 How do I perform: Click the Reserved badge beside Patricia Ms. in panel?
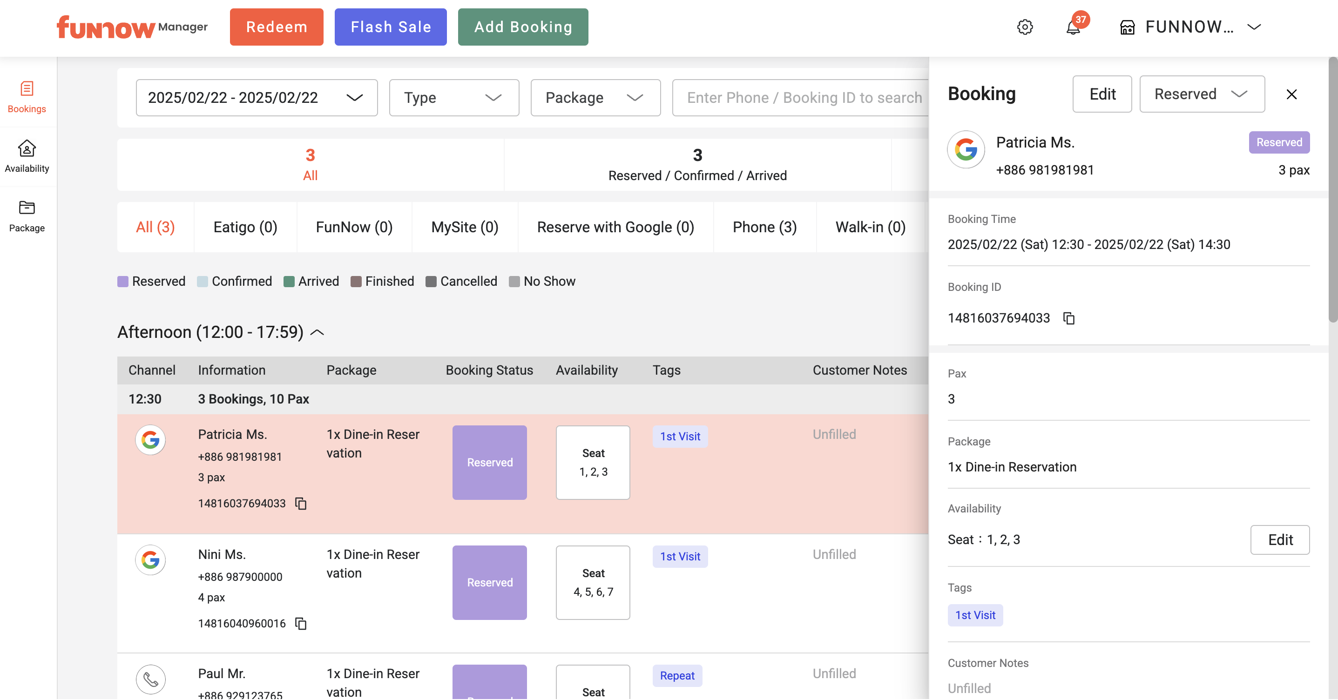1279,142
